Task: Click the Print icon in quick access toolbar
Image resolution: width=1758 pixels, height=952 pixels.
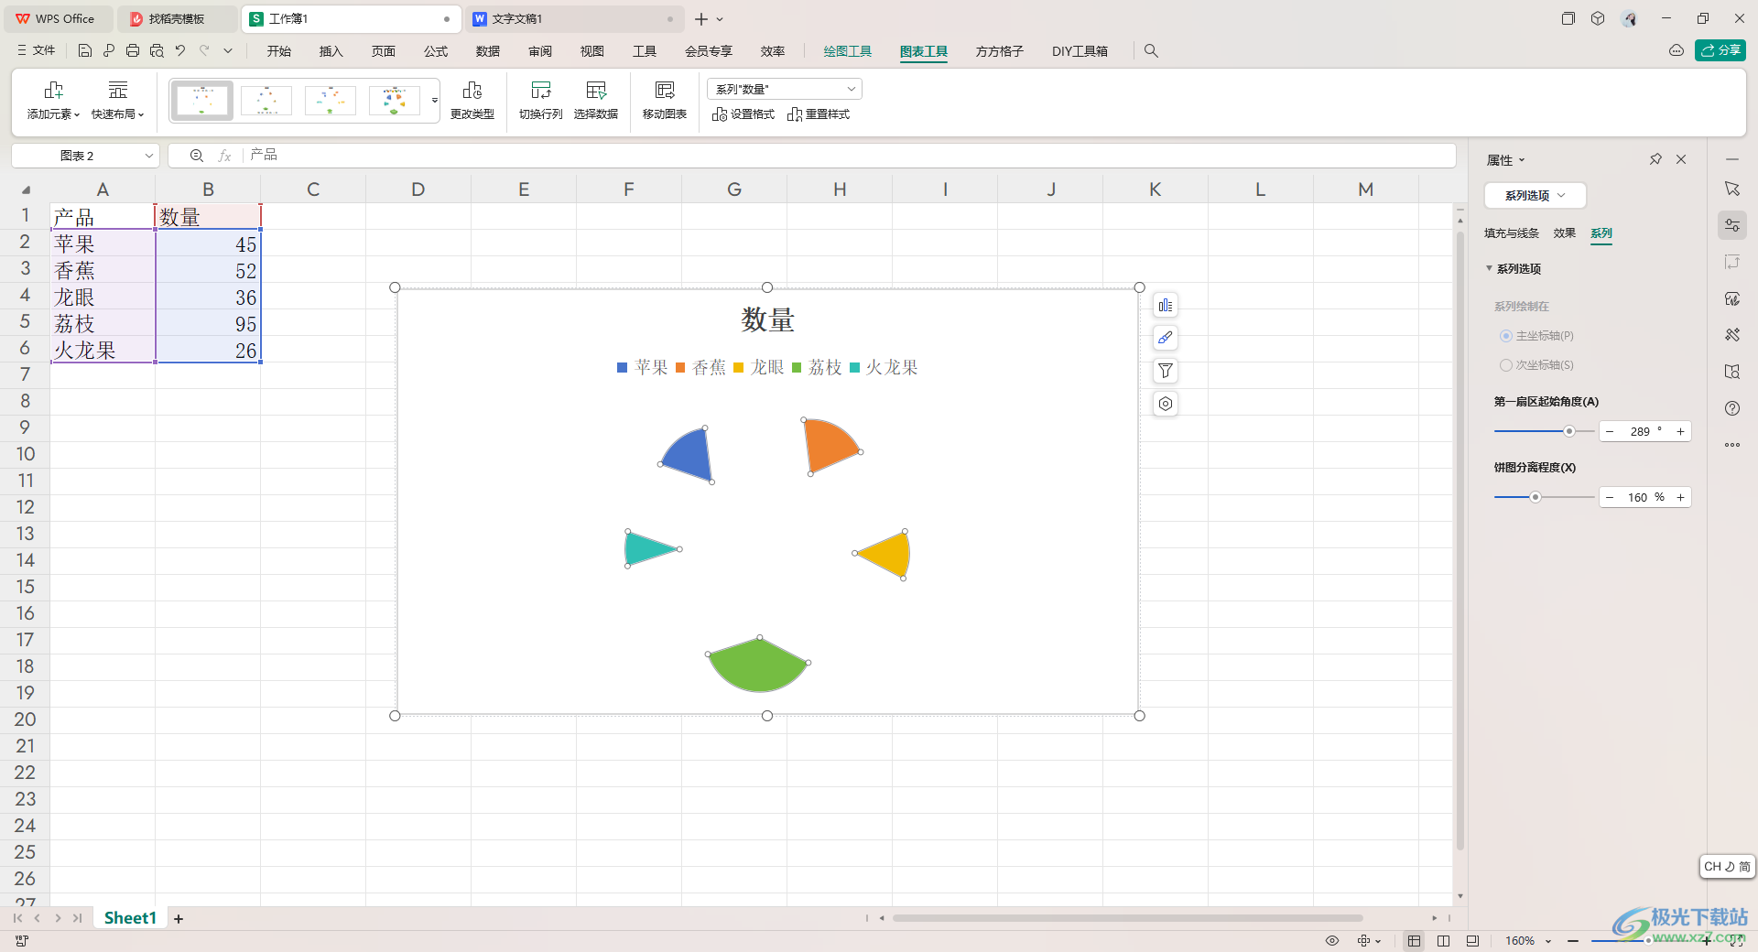Action: pos(133,51)
